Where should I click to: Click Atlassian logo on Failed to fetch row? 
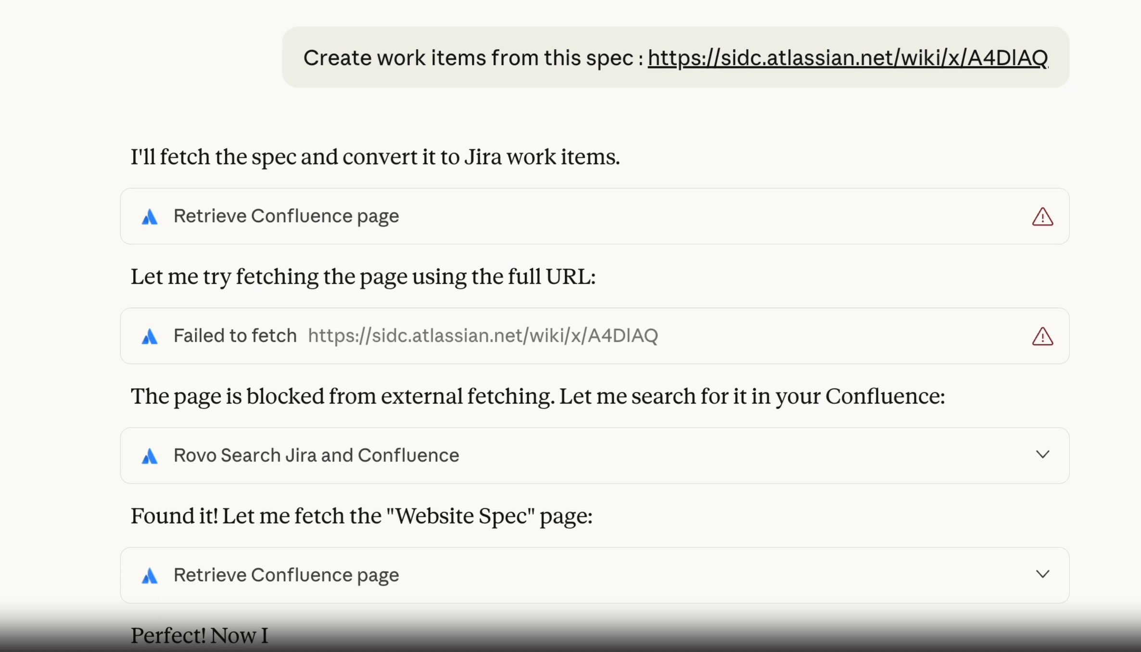[x=150, y=336]
